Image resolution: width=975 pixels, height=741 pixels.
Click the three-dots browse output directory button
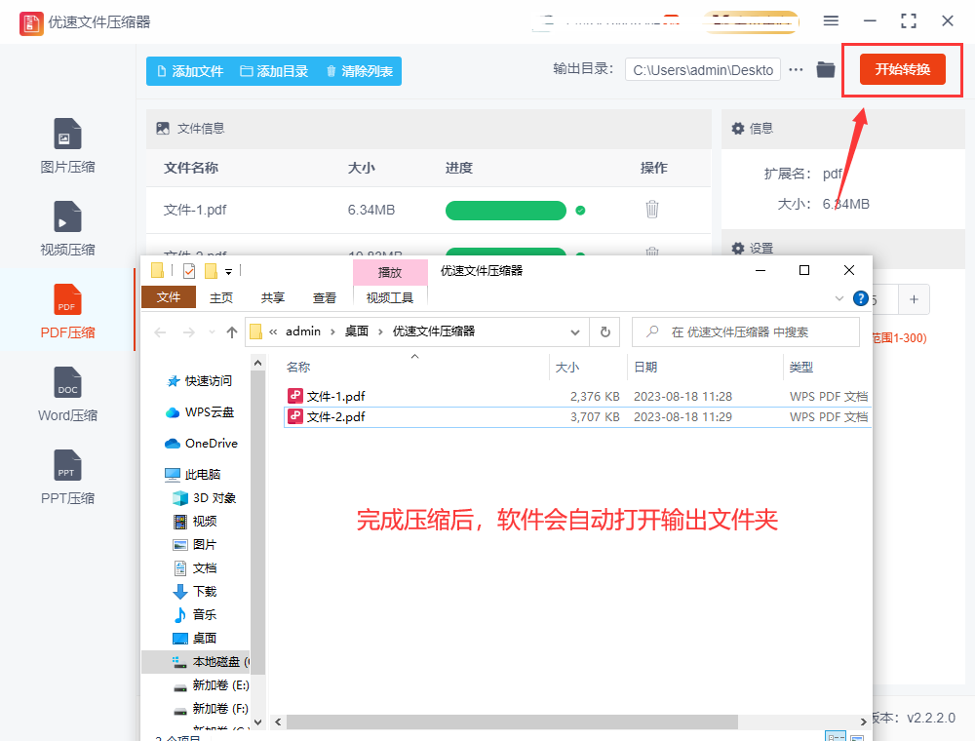(x=796, y=69)
